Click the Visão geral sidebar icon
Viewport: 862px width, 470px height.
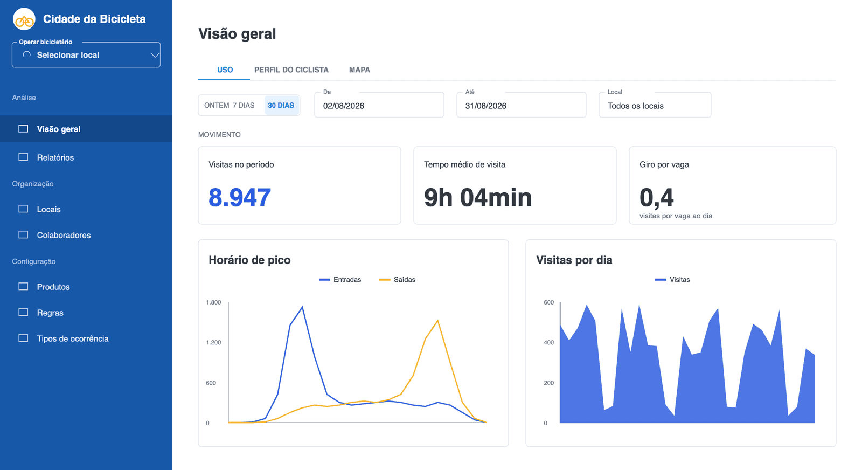23,129
